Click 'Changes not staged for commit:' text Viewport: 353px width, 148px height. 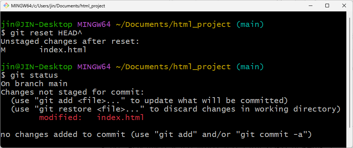[x=72, y=92]
